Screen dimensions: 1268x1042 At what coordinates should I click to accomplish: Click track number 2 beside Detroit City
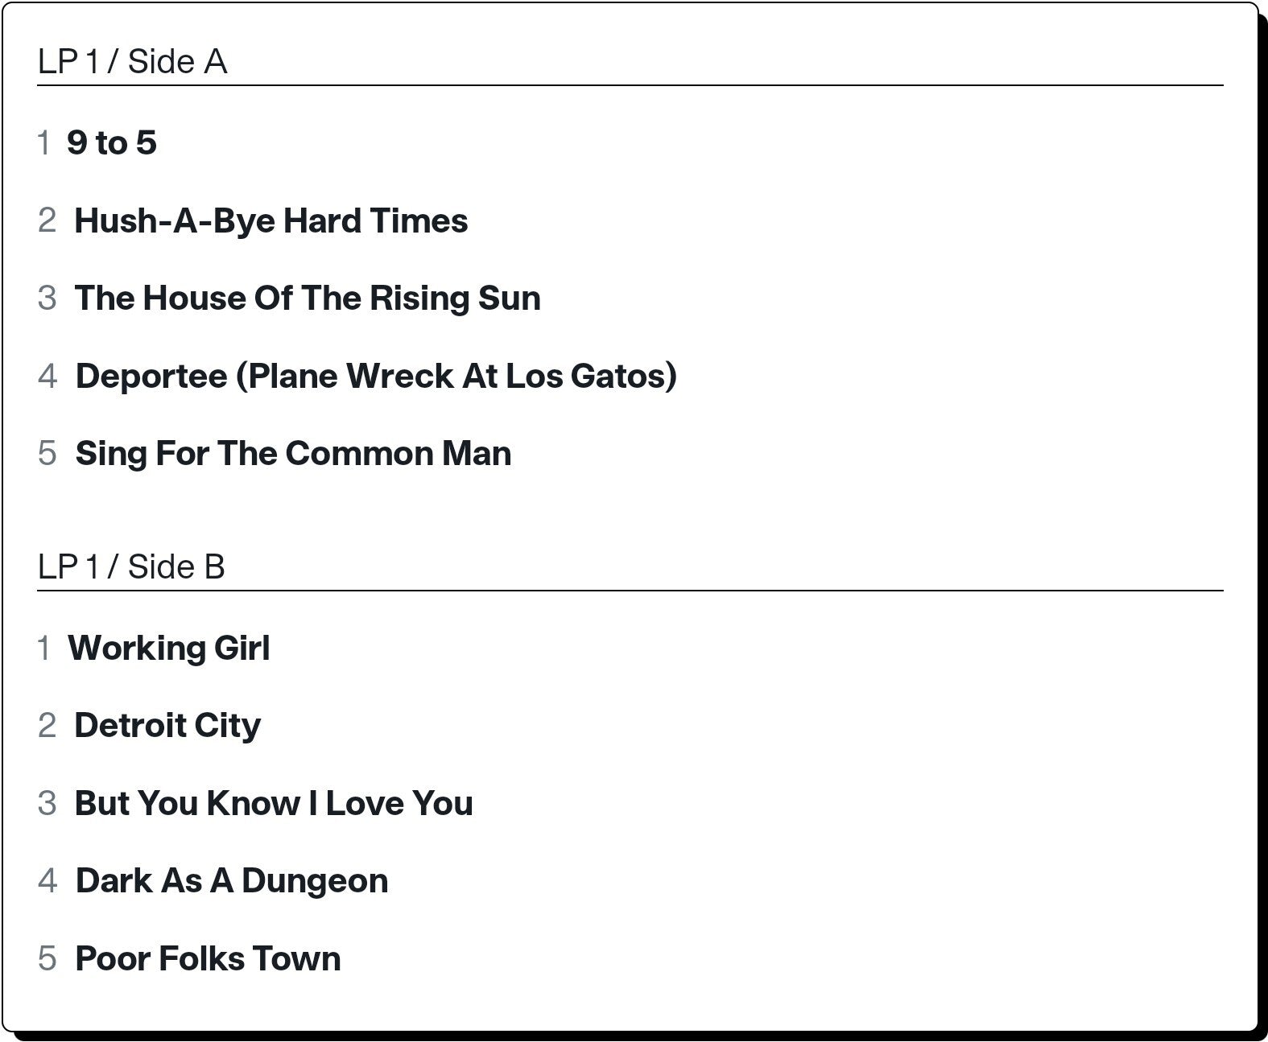[x=47, y=726]
